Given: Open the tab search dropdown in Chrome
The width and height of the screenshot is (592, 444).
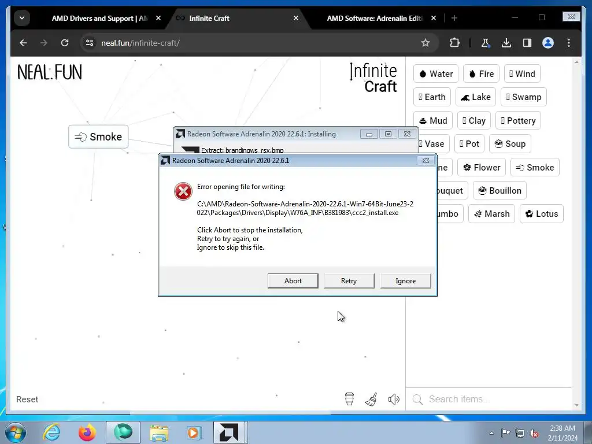Looking at the screenshot, I should (22, 18).
